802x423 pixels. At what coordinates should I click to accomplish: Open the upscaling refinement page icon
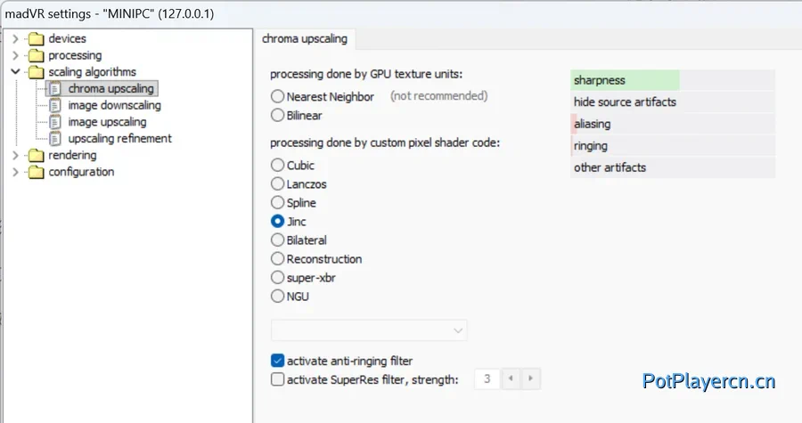click(x=55, y=139)
